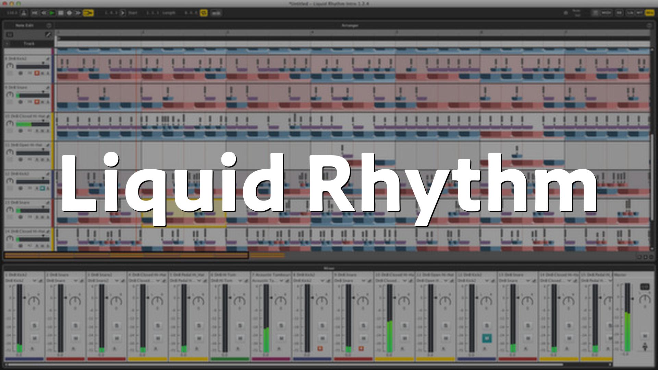This screenshot has height=370, width=658.
Task: Click the fast-forward transport button
Action: (78, 13)
